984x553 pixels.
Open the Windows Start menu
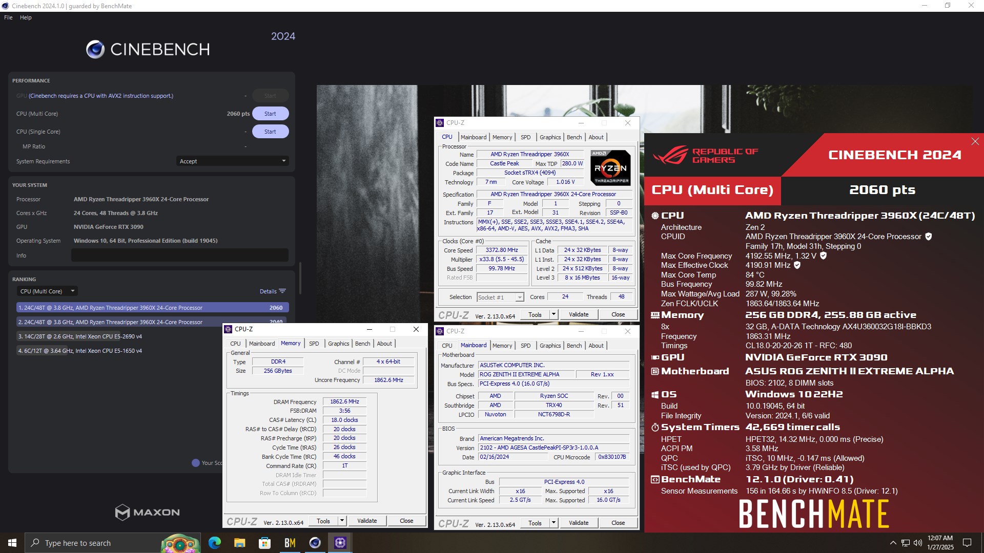coord(12,543)
